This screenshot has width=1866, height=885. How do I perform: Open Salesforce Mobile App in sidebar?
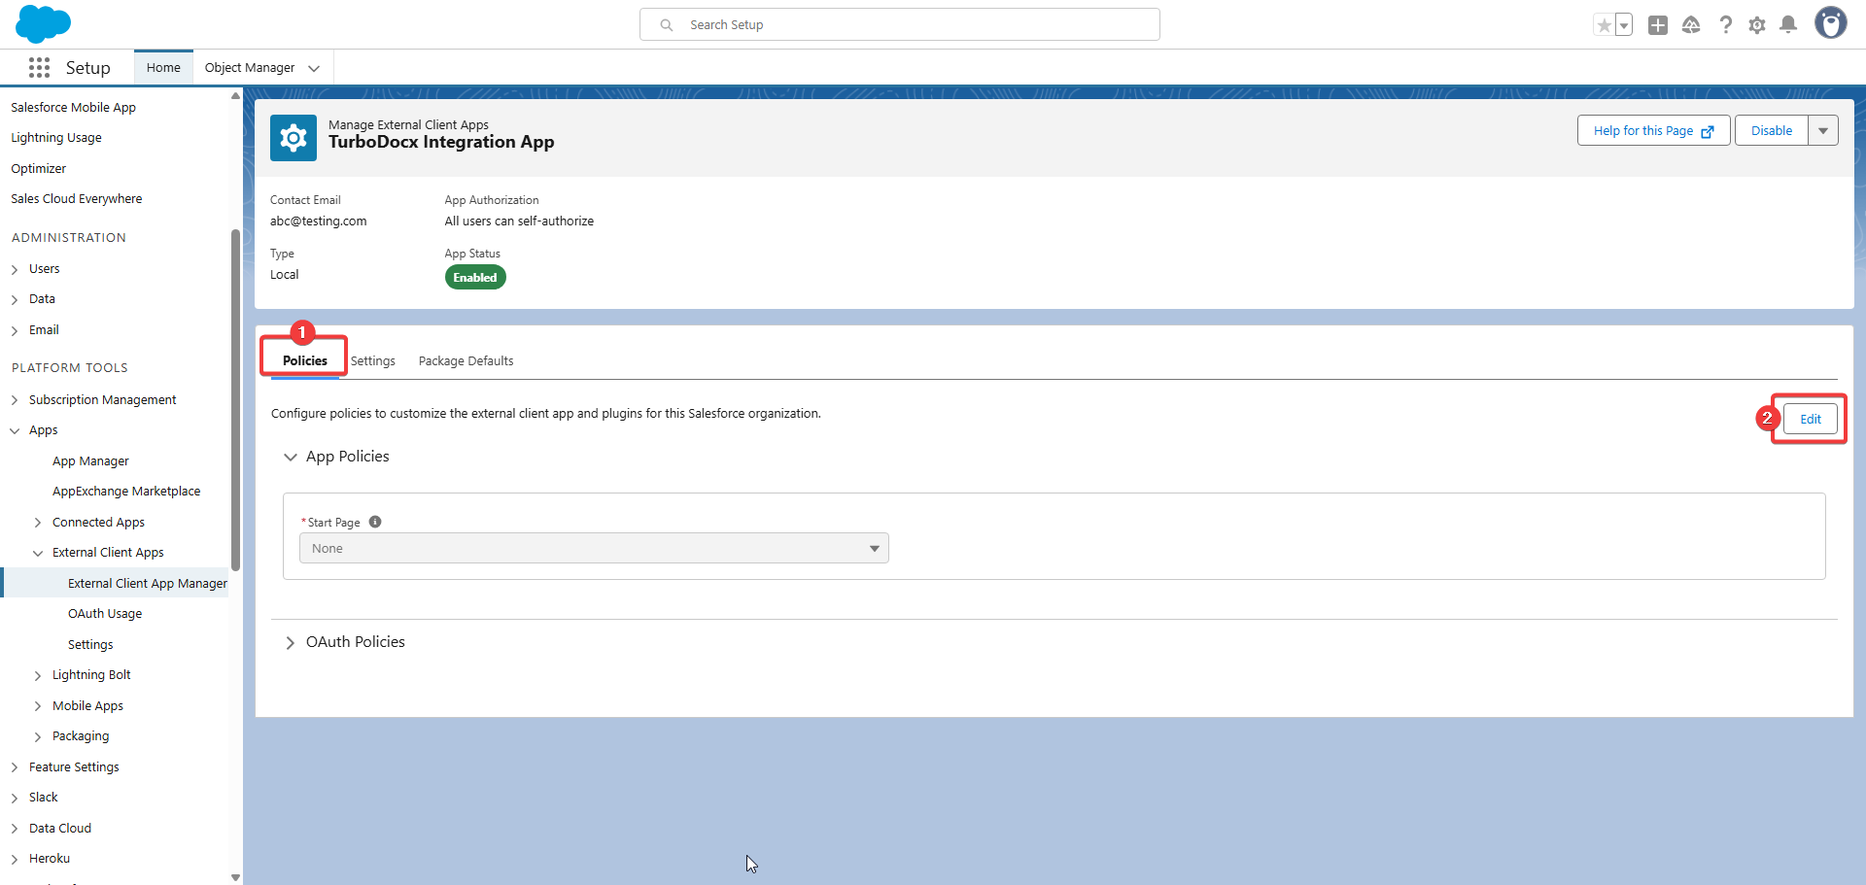coord(73,107)
